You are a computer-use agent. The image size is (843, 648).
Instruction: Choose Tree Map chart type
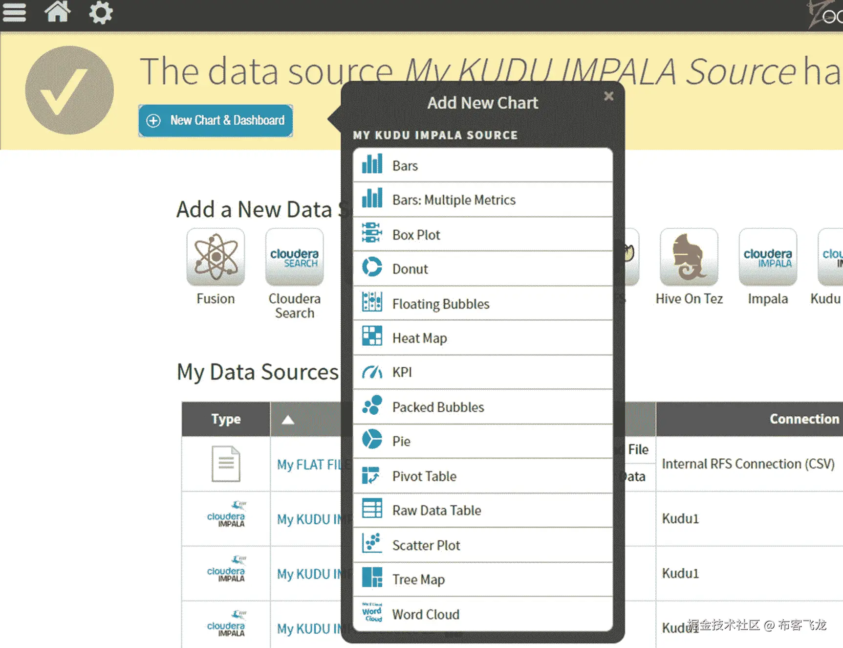click(x=483, y=579)
